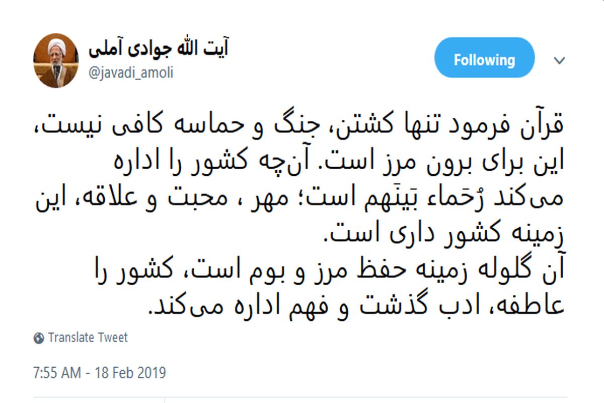Expand the down-arrow menu next to Following
Image resolution: width=604 pixels, height=403 pixels.
559,60
